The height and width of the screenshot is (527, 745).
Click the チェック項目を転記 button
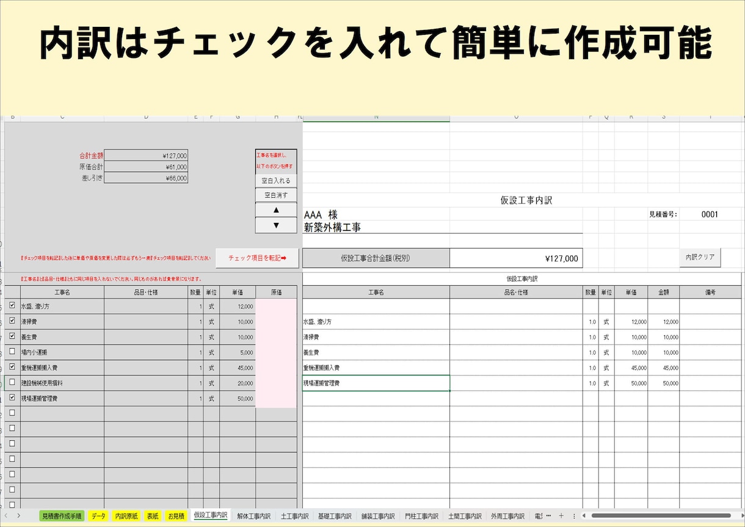(257, 258)
